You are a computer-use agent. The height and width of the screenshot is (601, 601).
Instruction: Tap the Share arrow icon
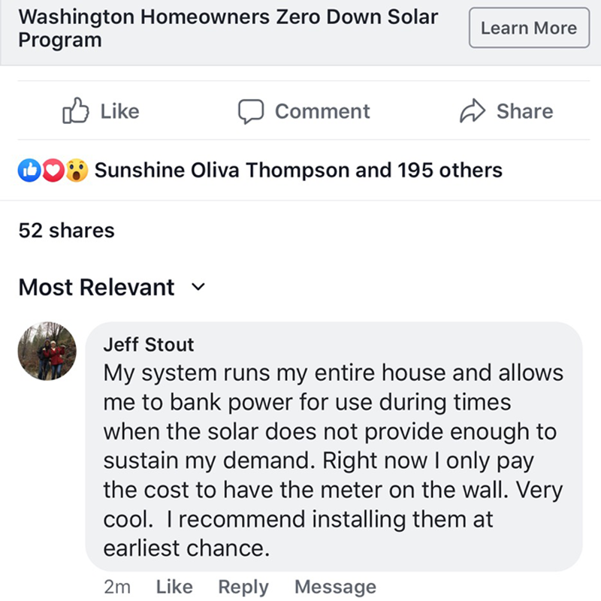tap(472, 112)
